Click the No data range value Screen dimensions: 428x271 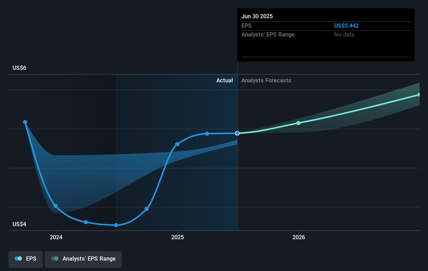pos(344,34)
